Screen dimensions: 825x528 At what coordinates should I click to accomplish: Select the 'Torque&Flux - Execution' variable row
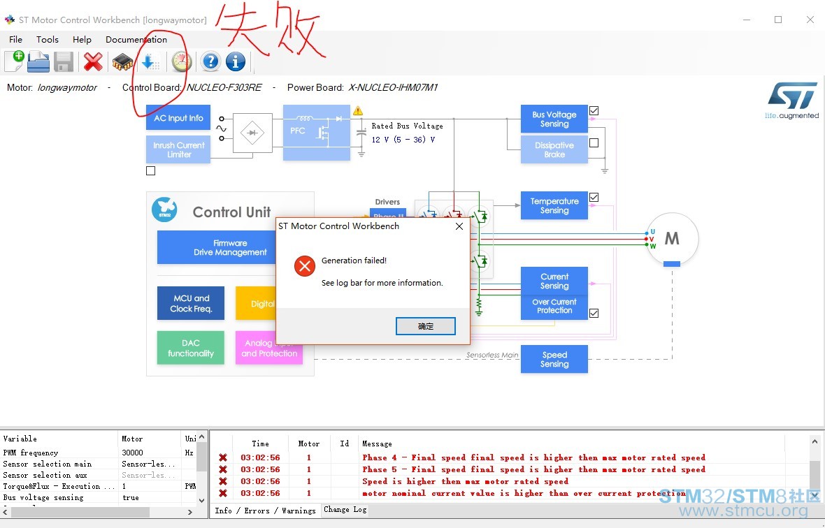click(x=99, y=487)
